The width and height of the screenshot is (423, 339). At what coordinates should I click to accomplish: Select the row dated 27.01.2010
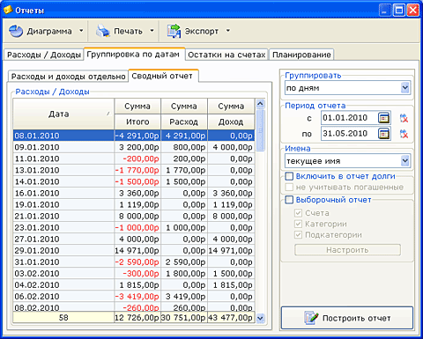(x=134, y=239)
